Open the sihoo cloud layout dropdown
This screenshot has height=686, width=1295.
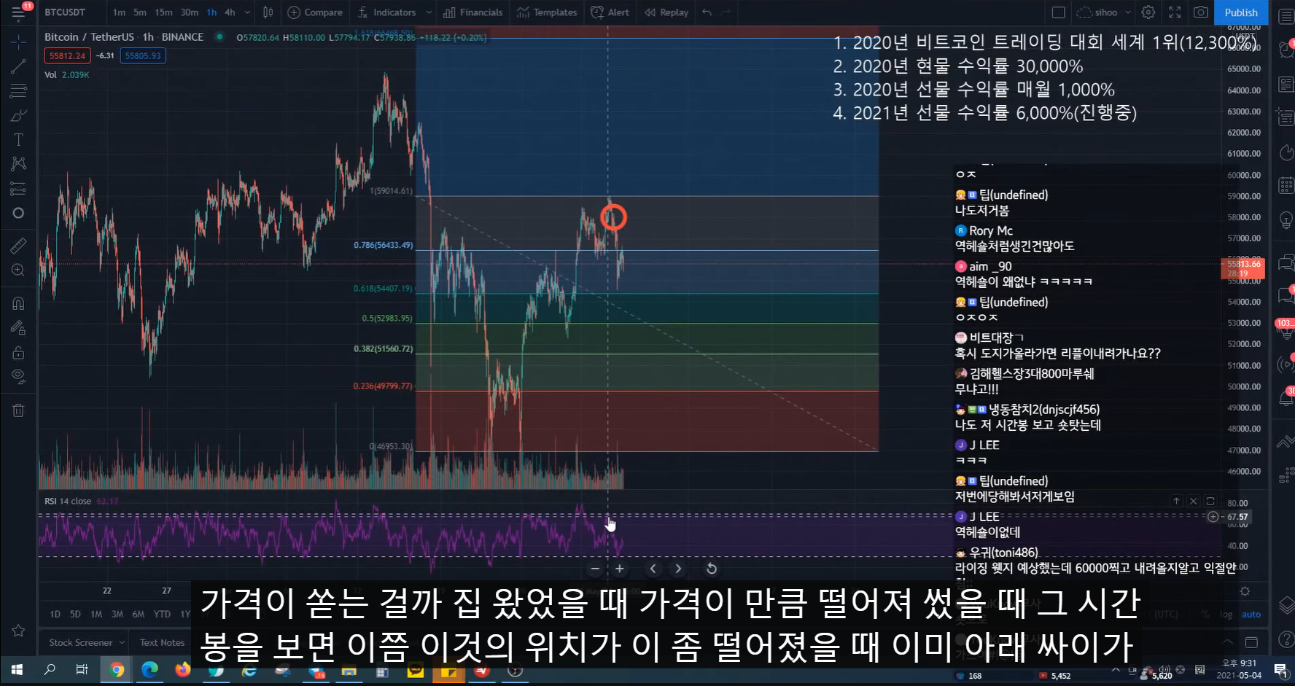[1103, 12]
